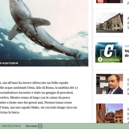Click the text 'vicino la barca.'
Screen dimensions: 129x129
tap(10, 113)
